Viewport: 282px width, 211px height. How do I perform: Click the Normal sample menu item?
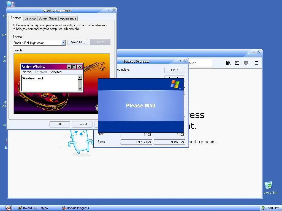(27, 72)
